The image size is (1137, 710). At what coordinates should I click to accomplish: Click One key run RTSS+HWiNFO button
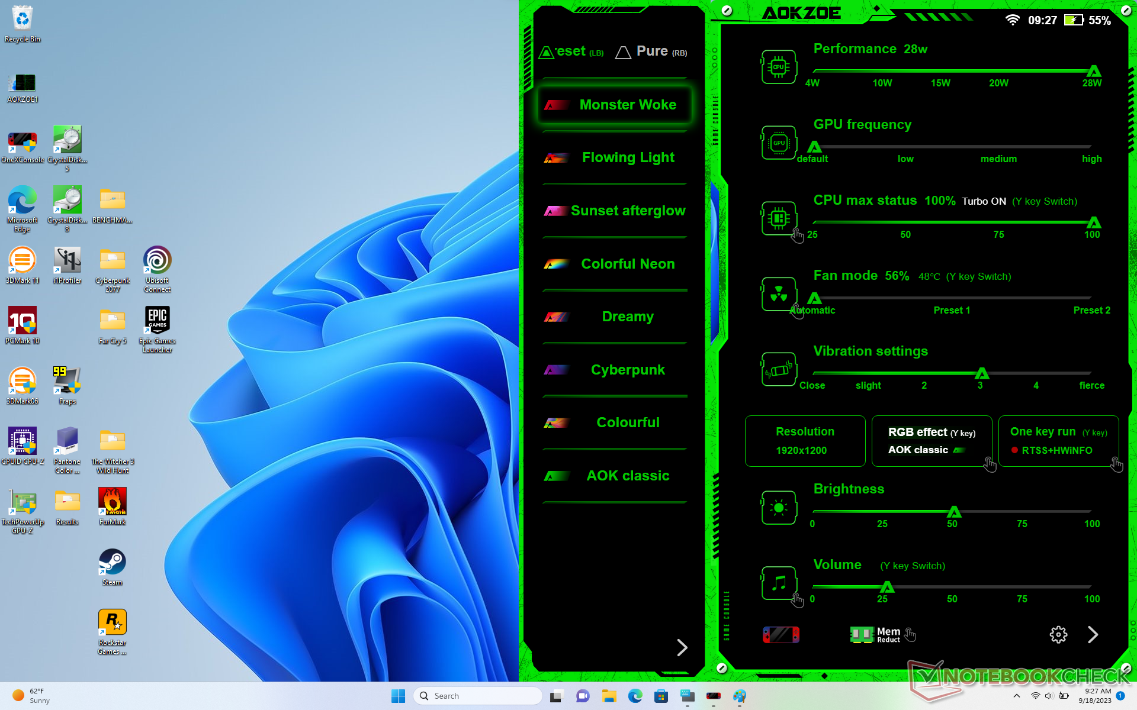(1058, 441)
